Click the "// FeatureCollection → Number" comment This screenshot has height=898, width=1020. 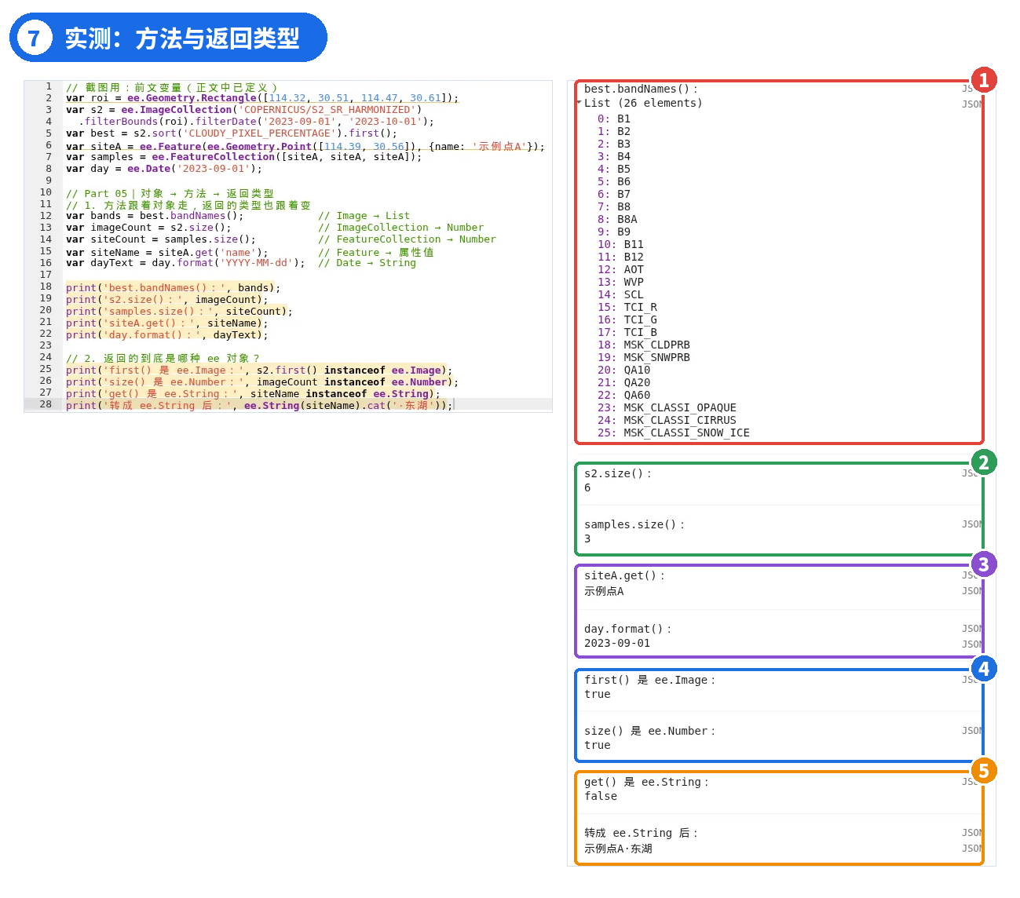[x=407, y=239]
